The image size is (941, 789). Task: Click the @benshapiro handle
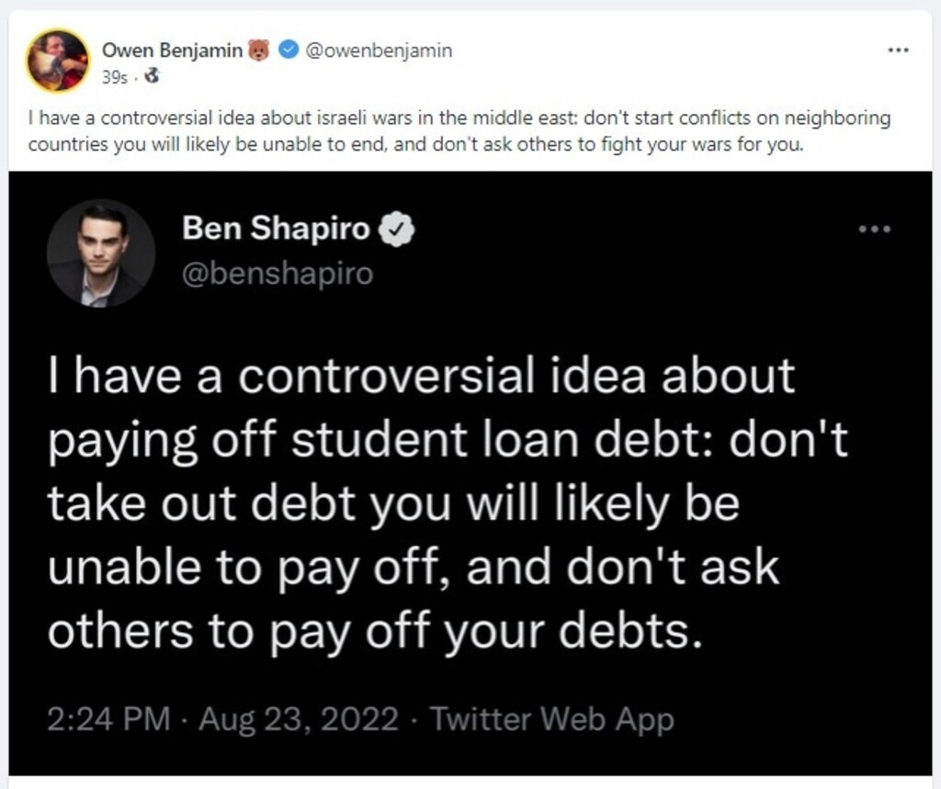click(x=278, y=274)
